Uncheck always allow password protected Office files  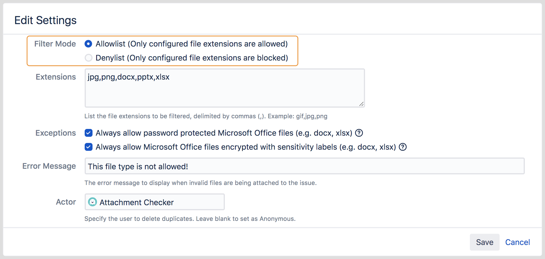pos(88,133)
